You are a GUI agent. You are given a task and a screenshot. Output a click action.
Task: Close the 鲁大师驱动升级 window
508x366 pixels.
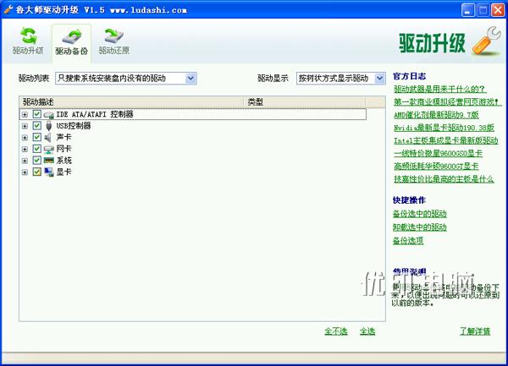pyautogui.click(x=498, y=9)
